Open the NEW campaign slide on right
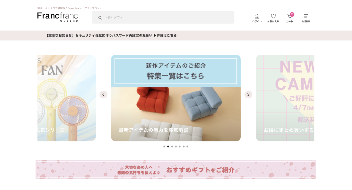352x190 pixels. [285, 98]
